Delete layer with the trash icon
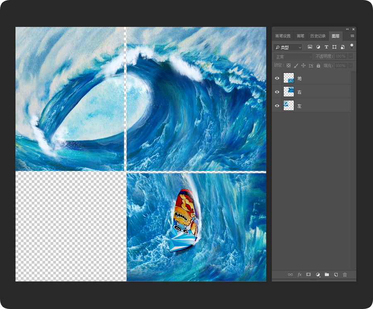 pos(345,275)
